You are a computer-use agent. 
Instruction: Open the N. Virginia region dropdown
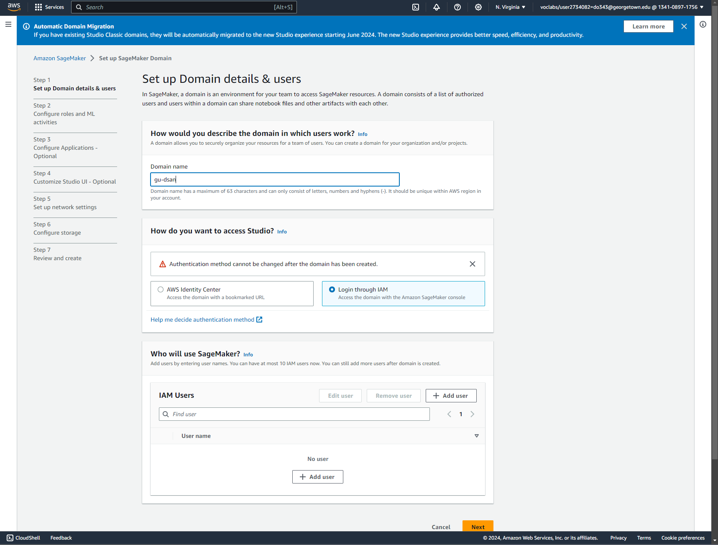[511, 7]
